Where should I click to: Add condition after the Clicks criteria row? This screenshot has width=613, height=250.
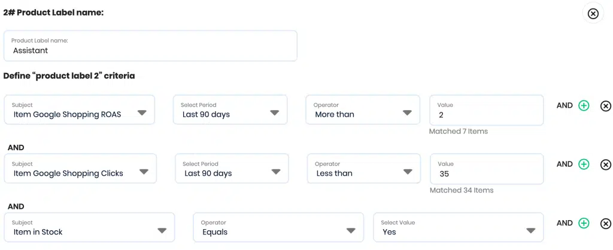click(x=583, y=164)
